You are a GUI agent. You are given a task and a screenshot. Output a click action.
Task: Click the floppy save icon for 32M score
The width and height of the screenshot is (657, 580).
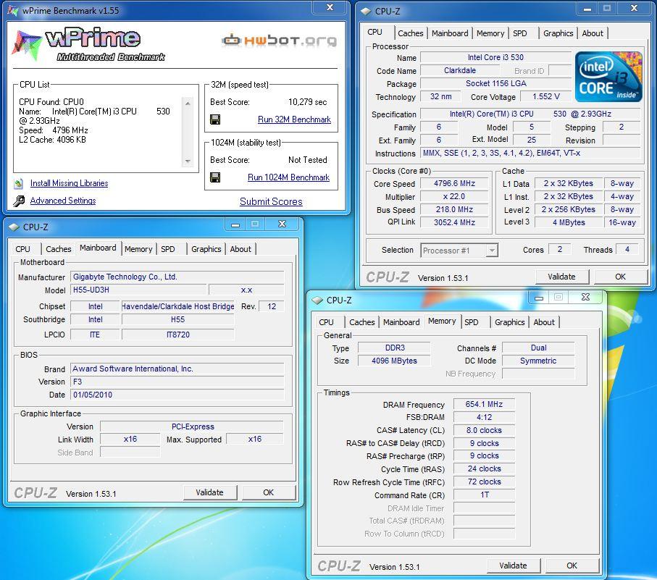215,119
